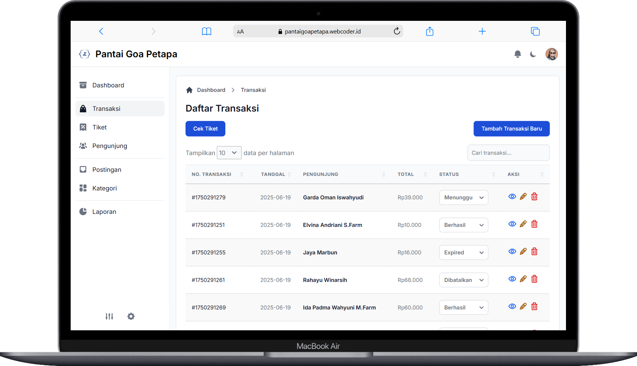Focus the Cari transaksi search field
The width and height of the screenshot is (637, 366).
(x=508, y=153)
